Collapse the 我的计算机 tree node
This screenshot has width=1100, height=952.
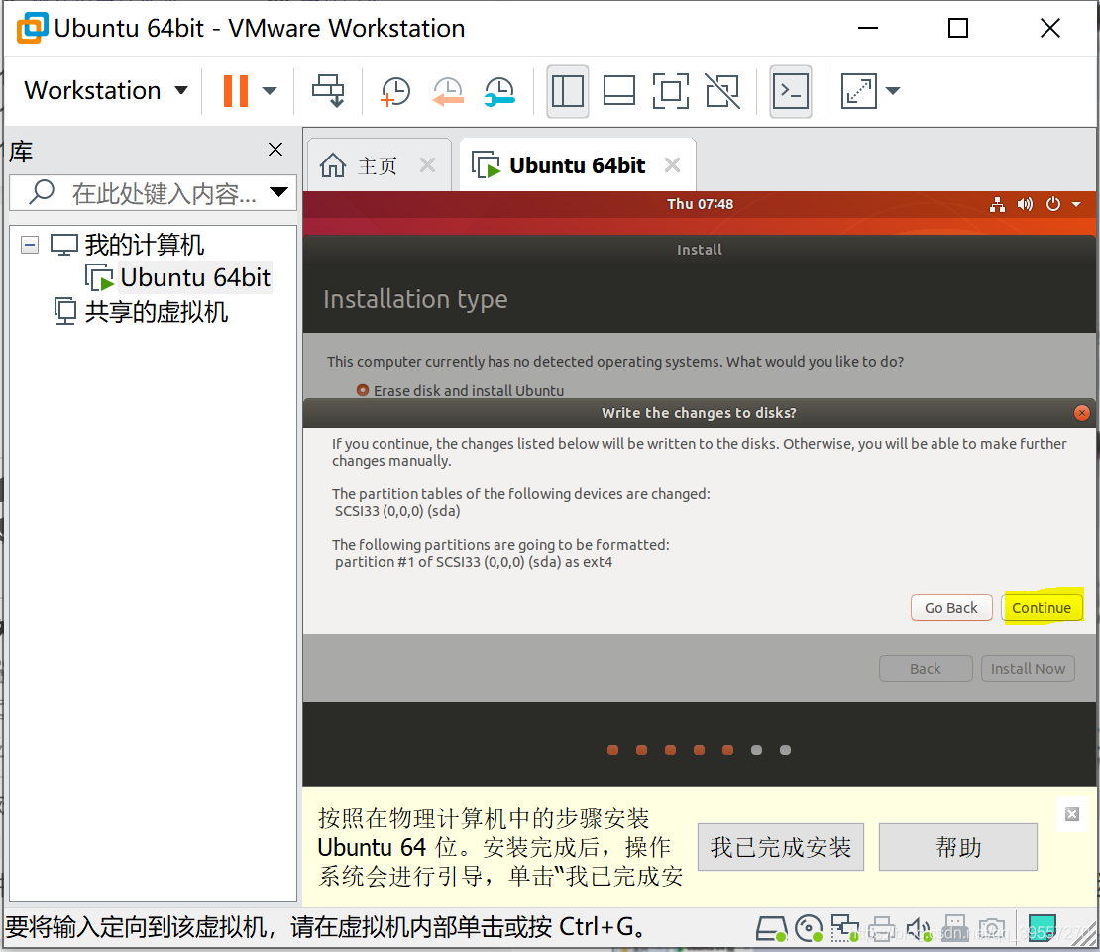pos(30,245)
